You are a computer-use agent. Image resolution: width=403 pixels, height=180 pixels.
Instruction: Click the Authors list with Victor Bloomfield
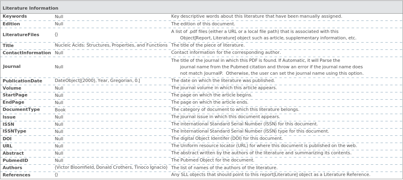tap(111, 168)
